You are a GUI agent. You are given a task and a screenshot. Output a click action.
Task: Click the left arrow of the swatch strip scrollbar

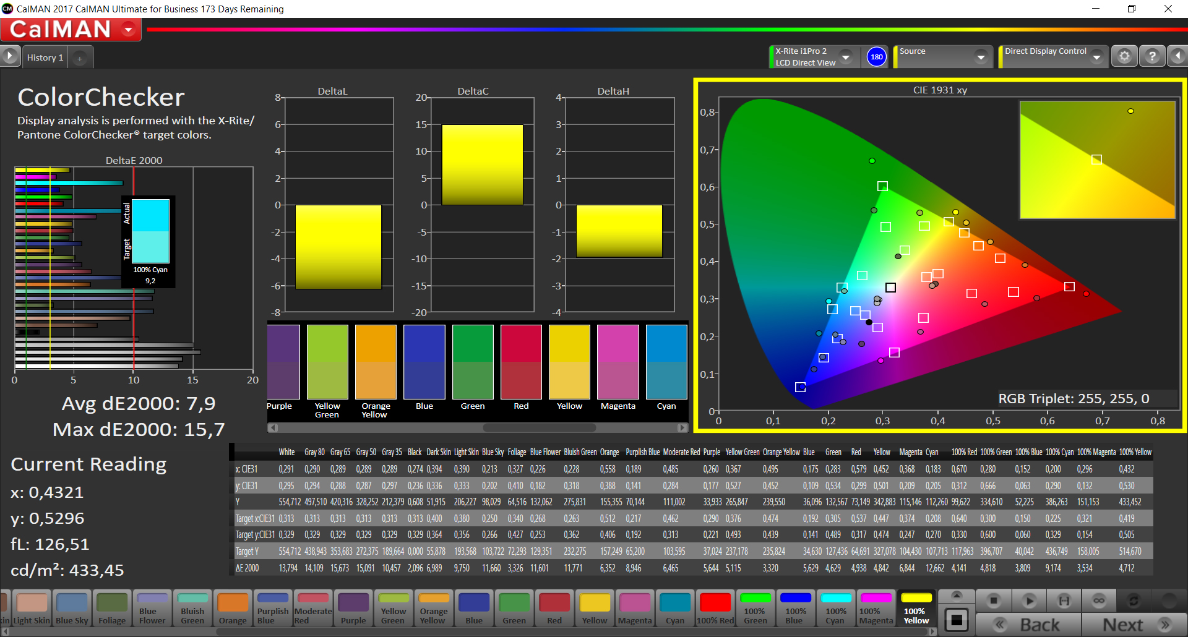(x=273, y=427)
